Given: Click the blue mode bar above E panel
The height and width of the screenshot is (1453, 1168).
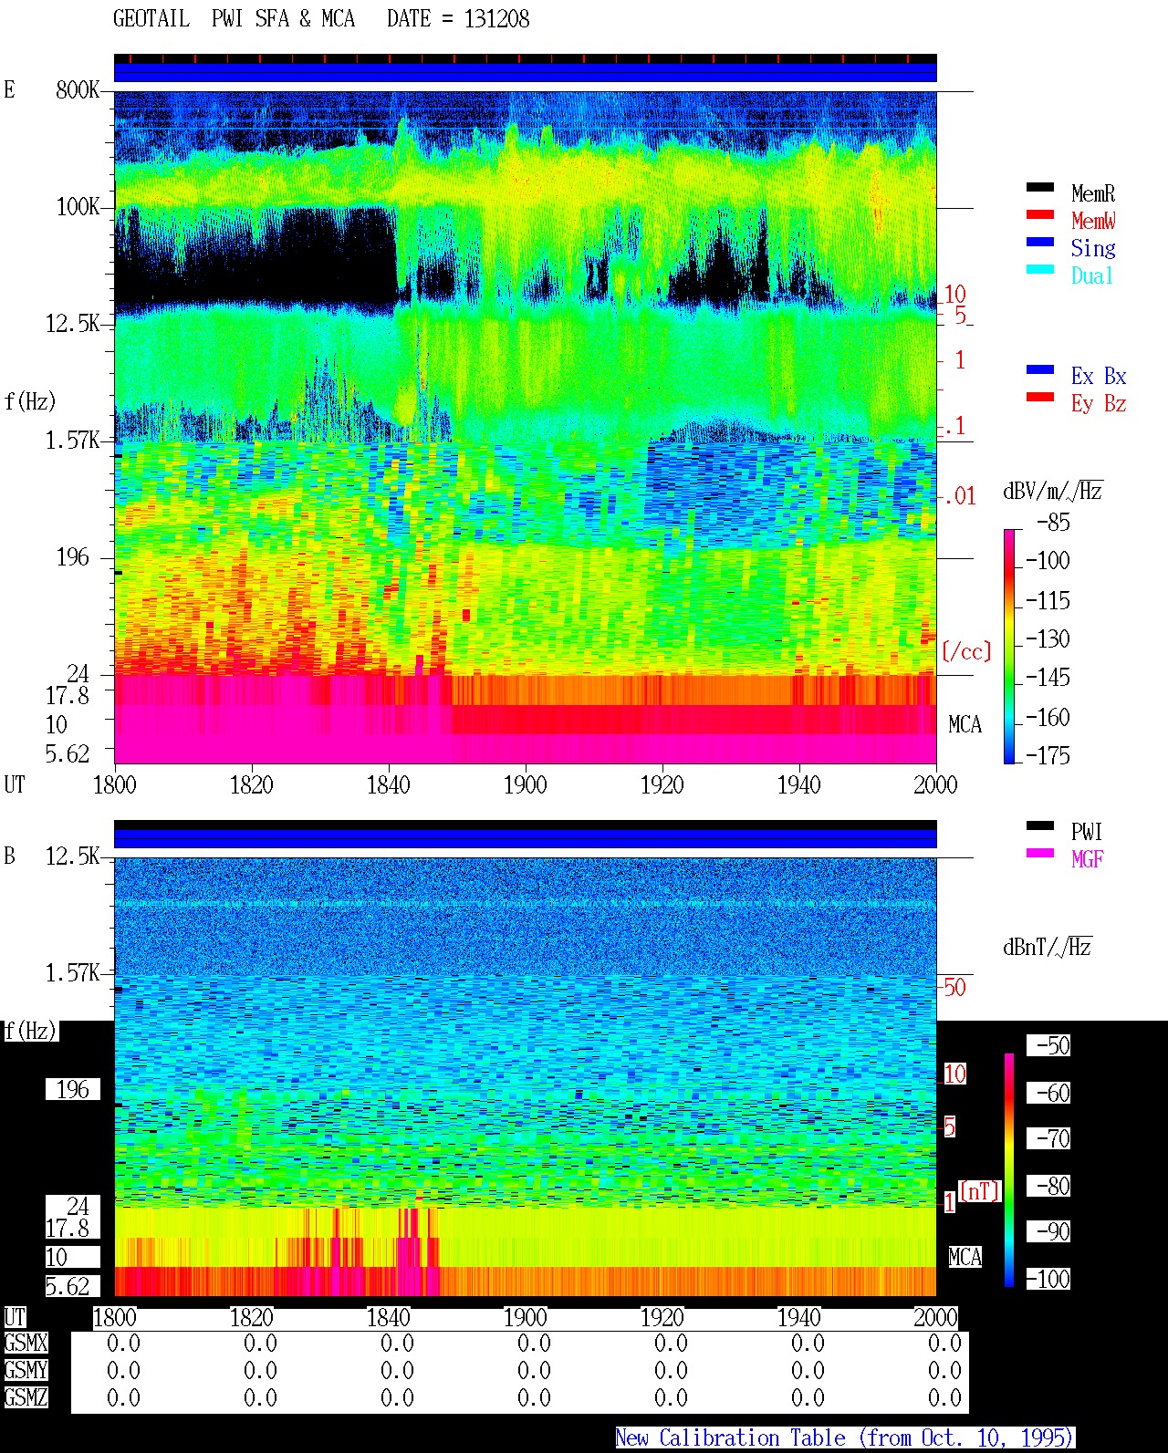Looking at the screenshot, I should point(526,72).
